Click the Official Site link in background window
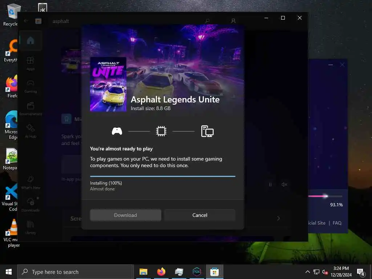 [x=316, y=223]
